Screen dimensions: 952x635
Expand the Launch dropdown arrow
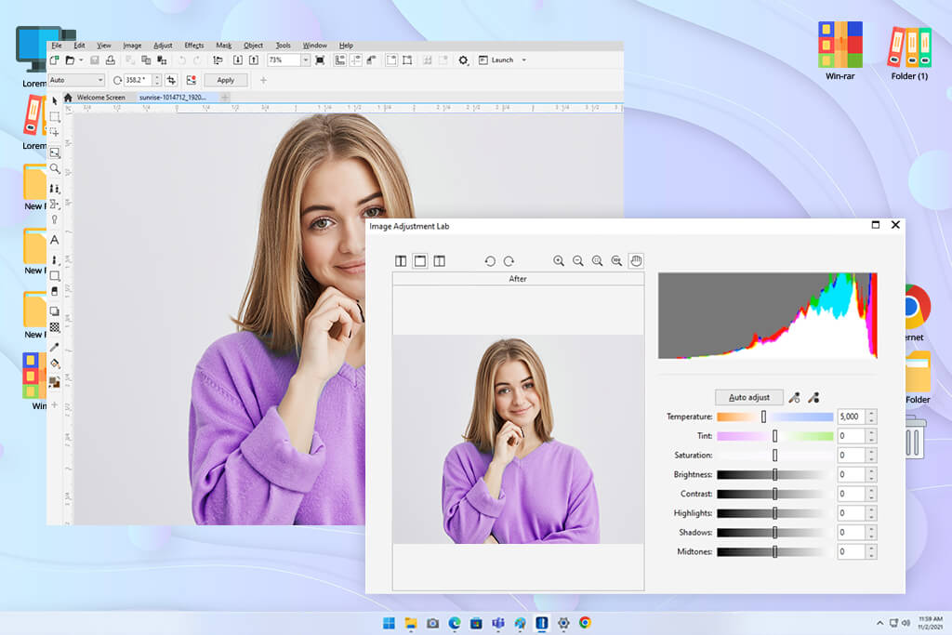pyautogui.click(x=524, y=60)
